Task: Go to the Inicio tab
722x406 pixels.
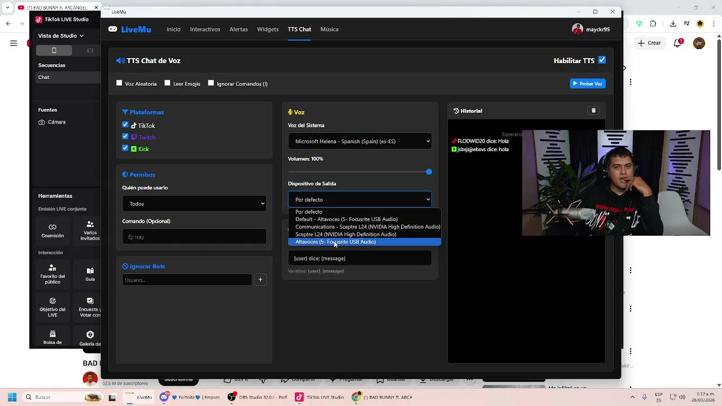Action: (x=173, y=29)
